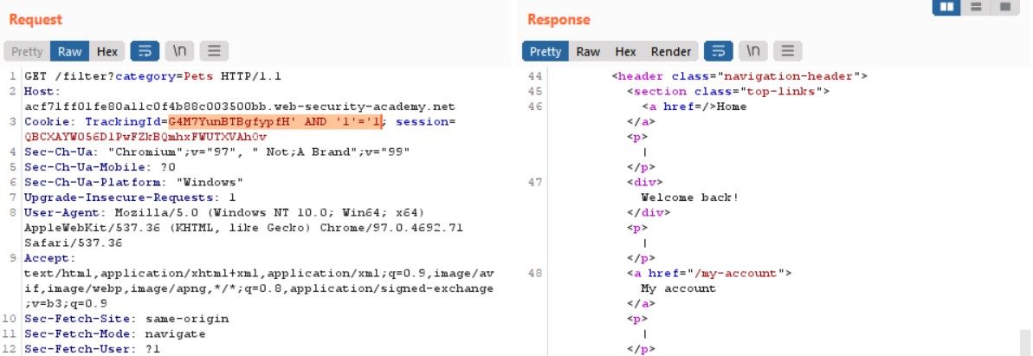Switch Response view to Raw tab
This screenshot has height=356, width=1033.
pyautogui.click(x=588, y=51)
